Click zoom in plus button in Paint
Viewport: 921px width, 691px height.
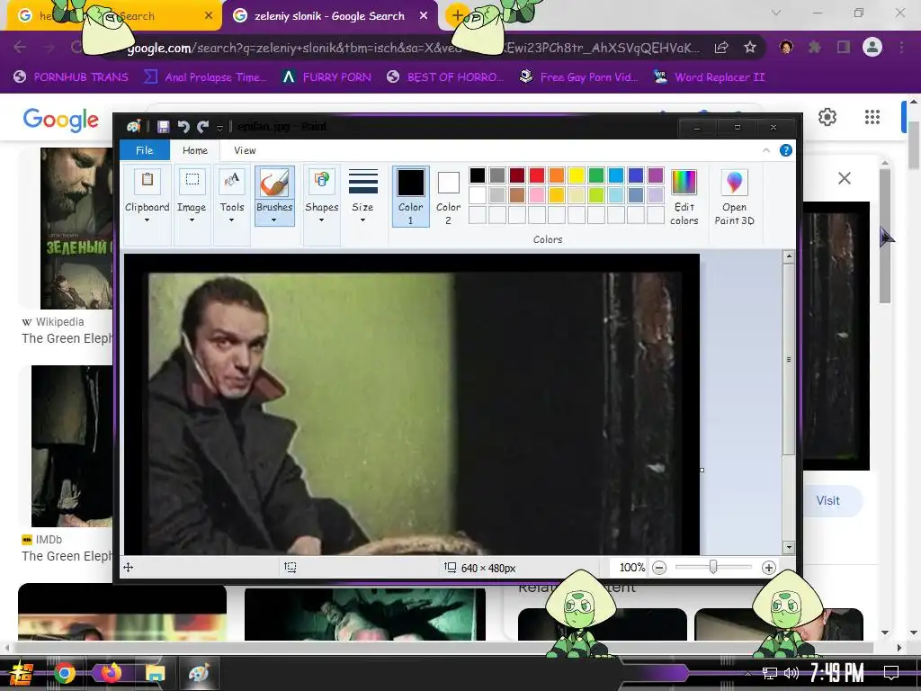pos(768,568)
